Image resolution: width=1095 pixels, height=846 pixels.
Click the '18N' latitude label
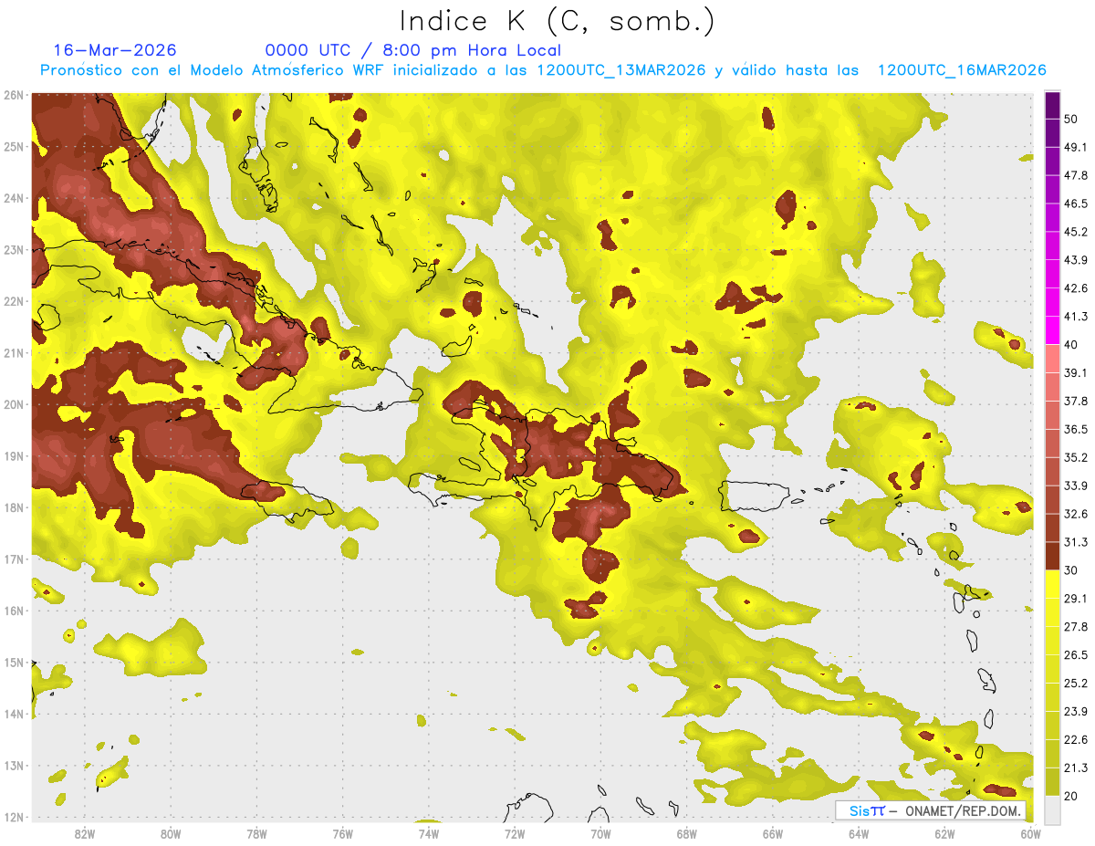tap(13, 507)
